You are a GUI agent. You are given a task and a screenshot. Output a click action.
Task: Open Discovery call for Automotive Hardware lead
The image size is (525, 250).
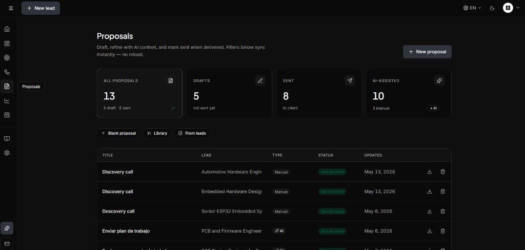pyautogui.click(x=117, y=172)
